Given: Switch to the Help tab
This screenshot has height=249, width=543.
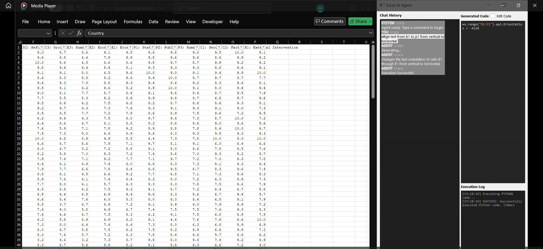Looking at the screenshot, I should point(234,21).
